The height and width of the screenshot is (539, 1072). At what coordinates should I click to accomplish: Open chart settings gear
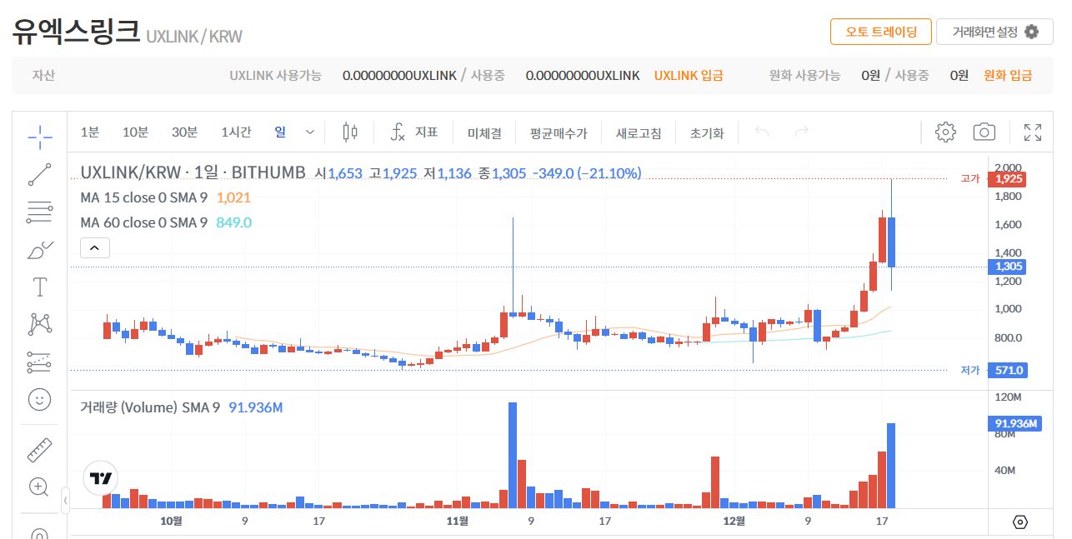pos(944,132)
